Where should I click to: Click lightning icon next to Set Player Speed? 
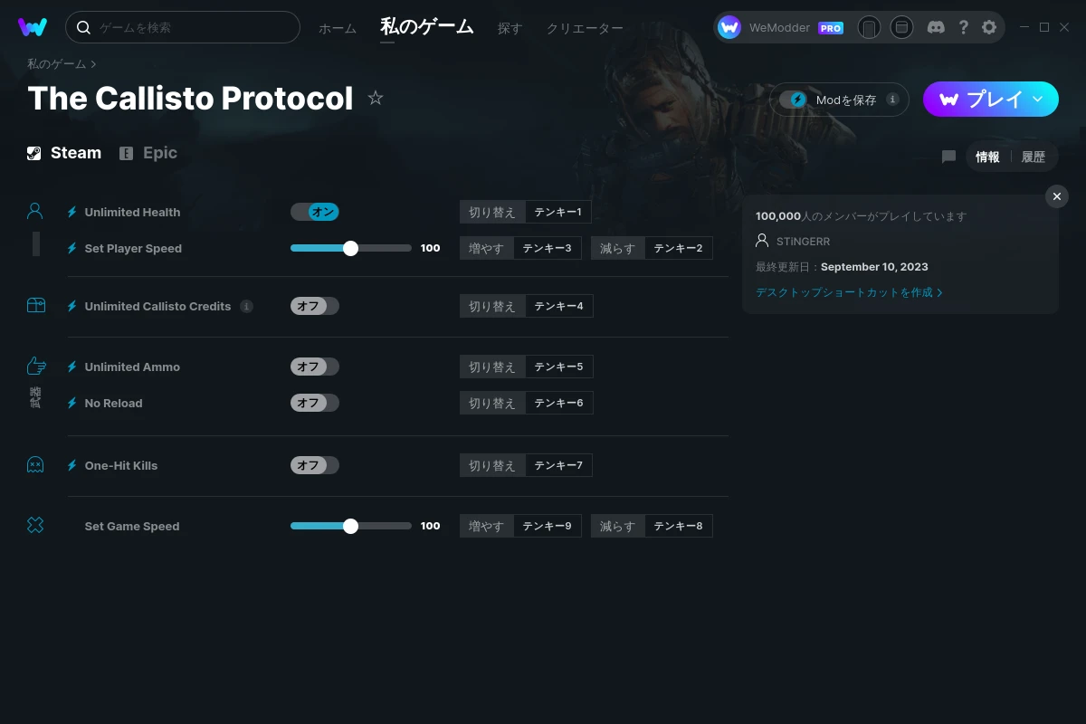pyautogui.click(x=72, y=248)
